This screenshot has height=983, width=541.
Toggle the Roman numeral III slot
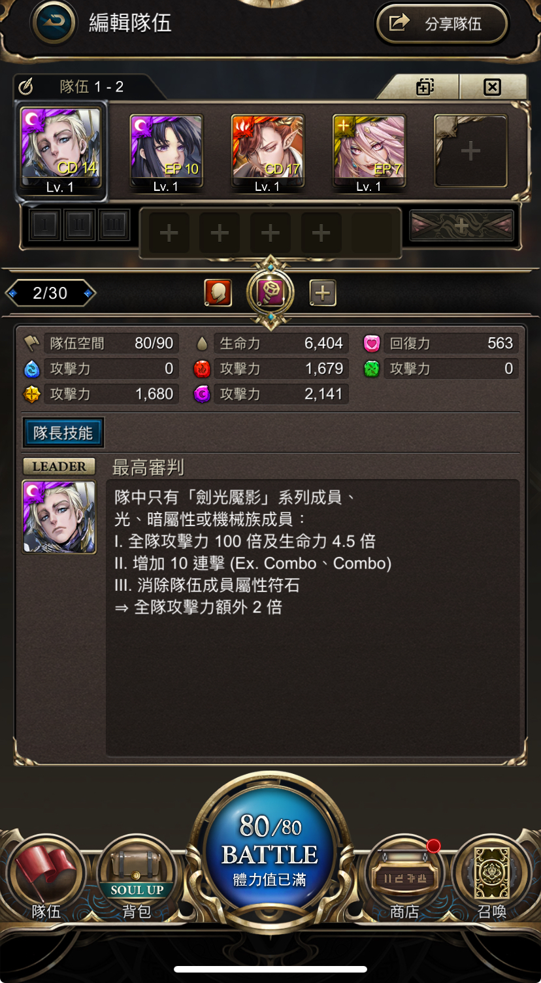(114, 225)
